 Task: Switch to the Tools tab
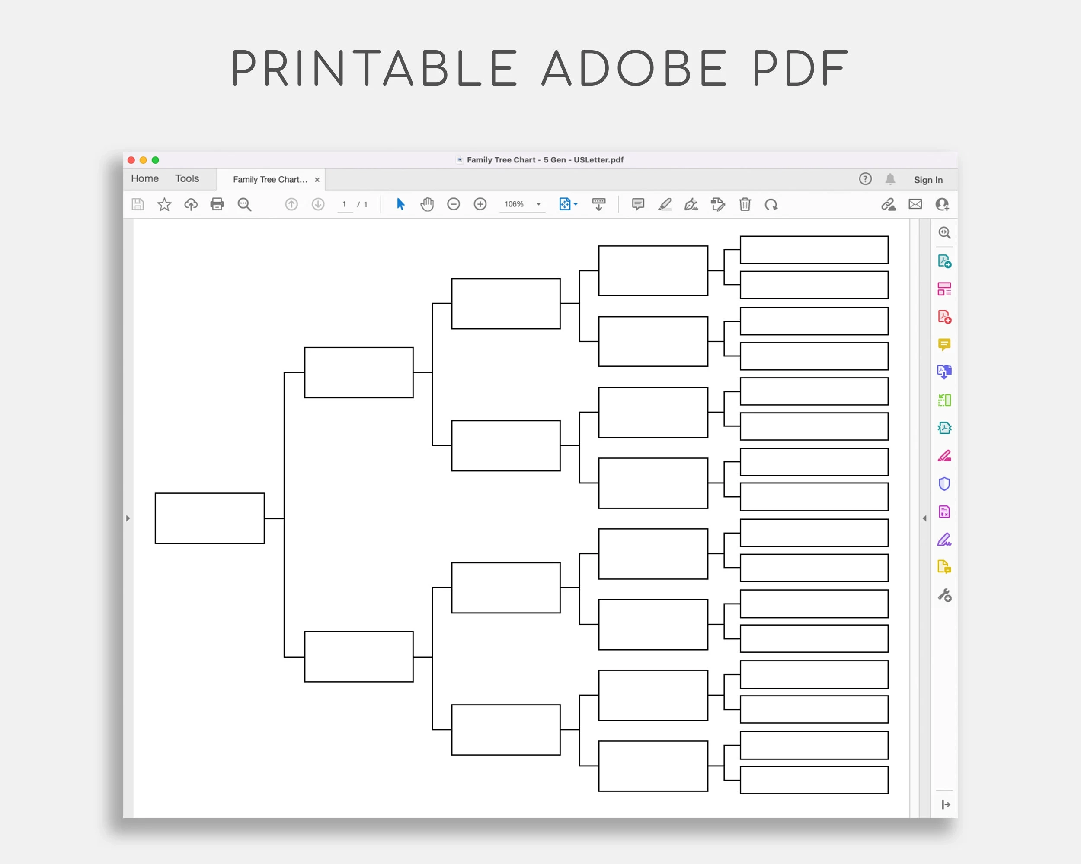coord(186,178)
